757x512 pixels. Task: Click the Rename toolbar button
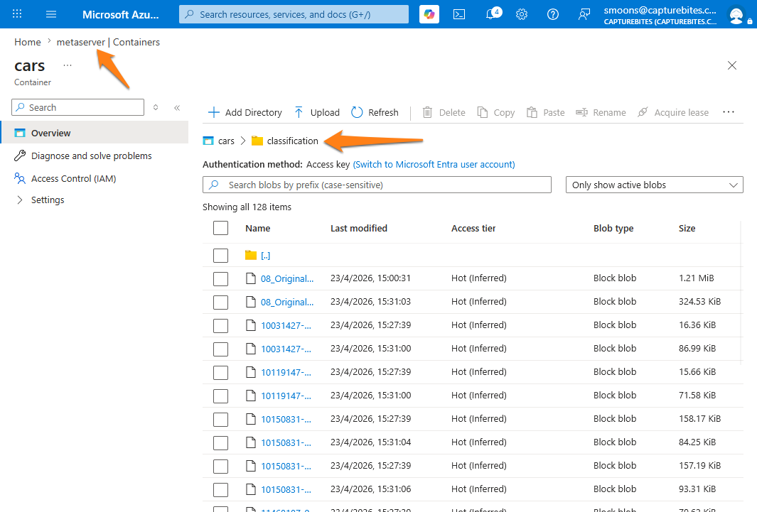coord(601,112)
